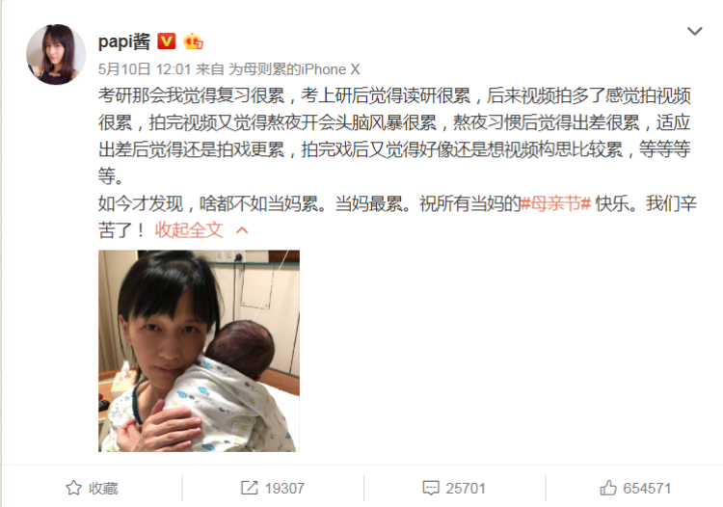723x507 pixels.
Task: Click the star favorite icon
Action: click(73, 488)
